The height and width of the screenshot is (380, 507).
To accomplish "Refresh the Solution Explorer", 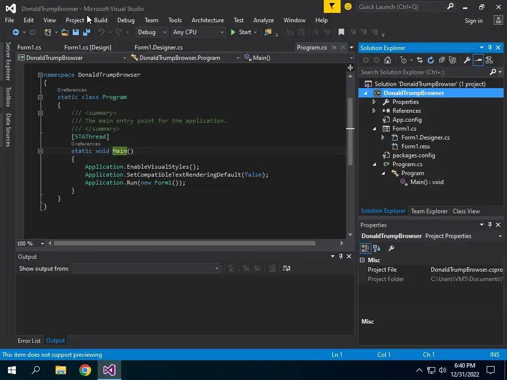I will pyautogui.click(x=431, y=60).
